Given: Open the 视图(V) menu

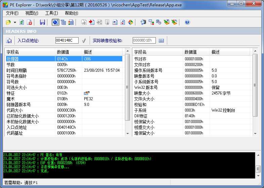Looking at the screenshot, I should click(32, 13).
